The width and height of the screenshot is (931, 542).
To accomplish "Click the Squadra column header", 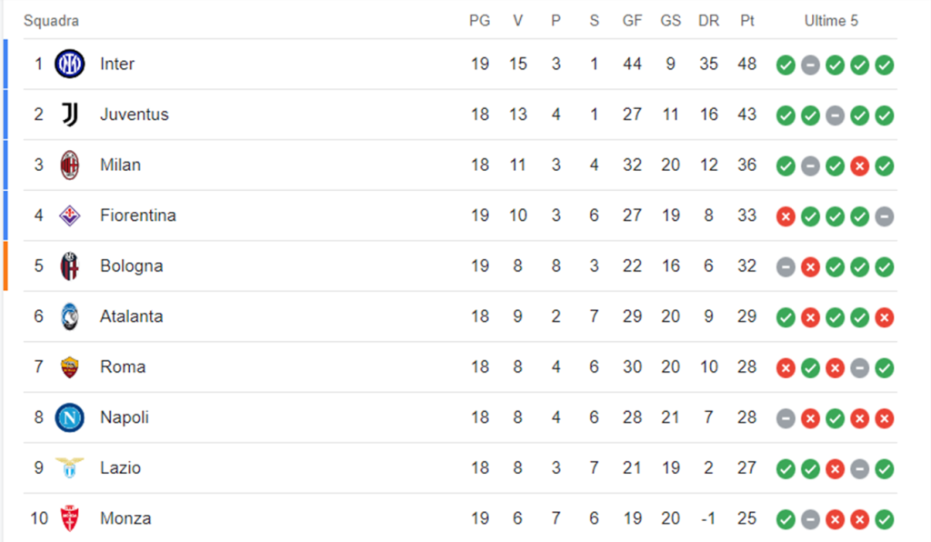I will pyautogui.click(x=51, y=21).
